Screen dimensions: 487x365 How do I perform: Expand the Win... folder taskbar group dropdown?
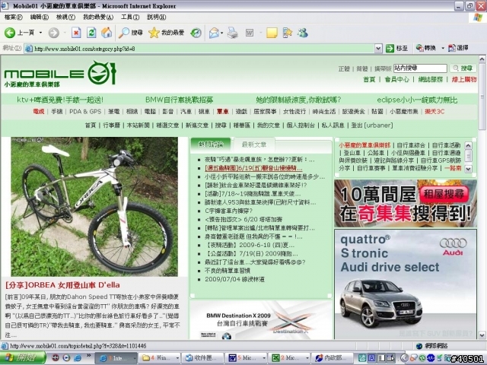177,358
